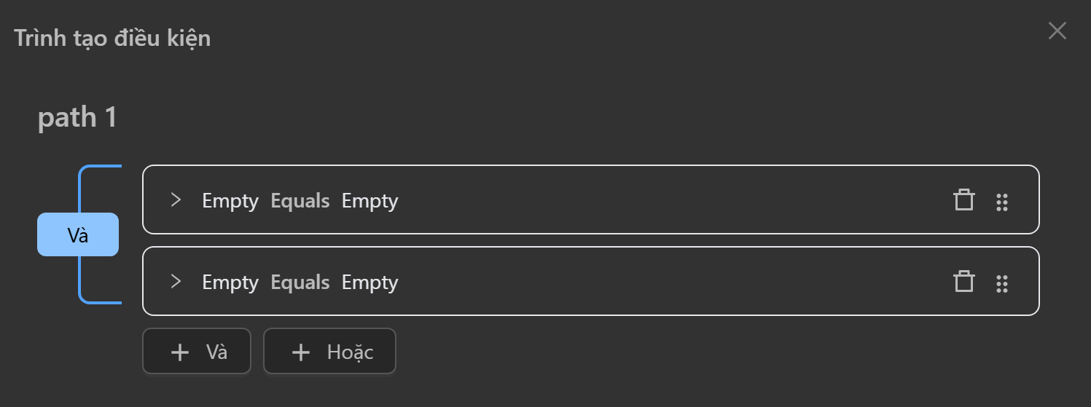This screenshot has width=1091, height=407.
Task: Click the Equals operator in the first condition
Action: [x=300, y=201]
